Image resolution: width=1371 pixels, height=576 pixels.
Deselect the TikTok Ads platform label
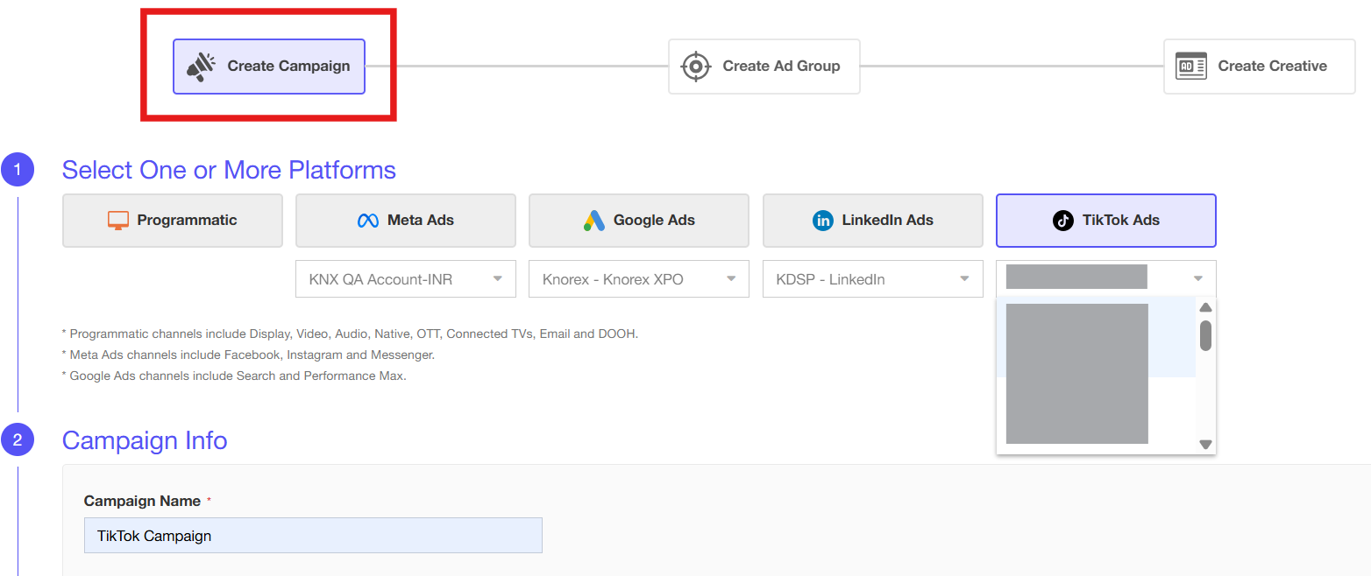[1121, 221]
